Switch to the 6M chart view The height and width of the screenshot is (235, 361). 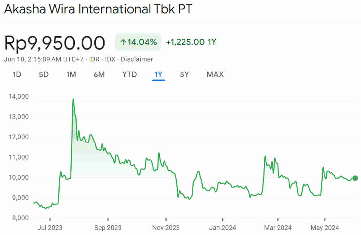pos(99,74)
